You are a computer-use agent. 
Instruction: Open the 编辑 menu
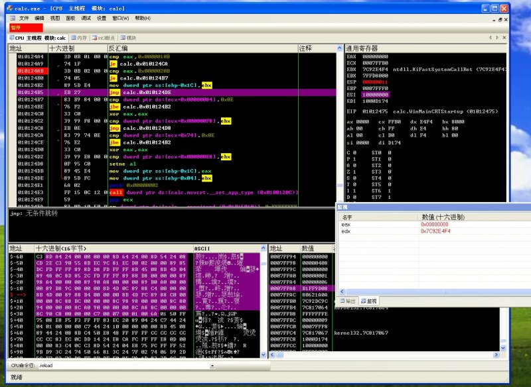click(x=39, y=19)
